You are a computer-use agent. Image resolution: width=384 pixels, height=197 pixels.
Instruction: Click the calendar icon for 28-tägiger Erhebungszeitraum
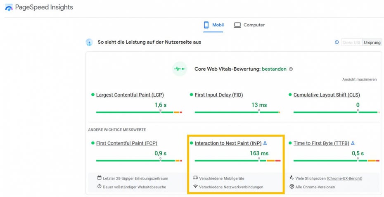click(99, 178)
